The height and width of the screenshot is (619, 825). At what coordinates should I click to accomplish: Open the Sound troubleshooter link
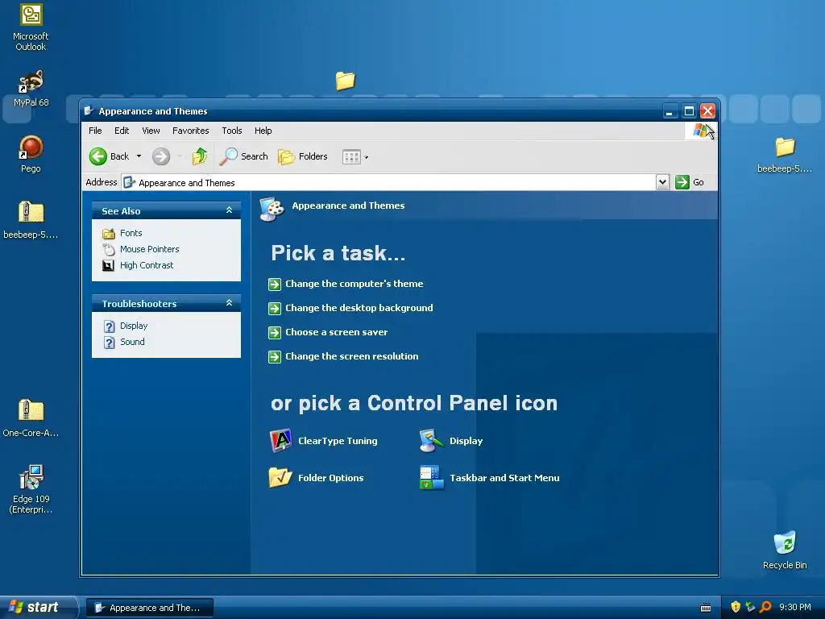pos(132,342)
